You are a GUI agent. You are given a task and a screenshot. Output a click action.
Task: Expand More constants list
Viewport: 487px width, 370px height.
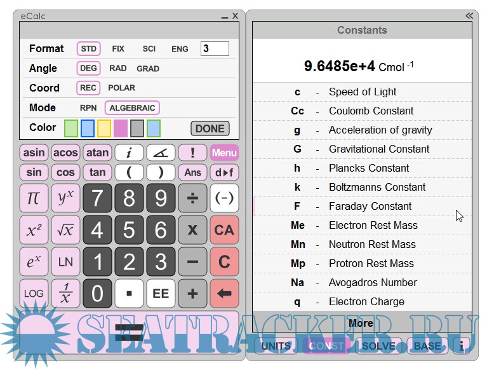click(361, 323)
